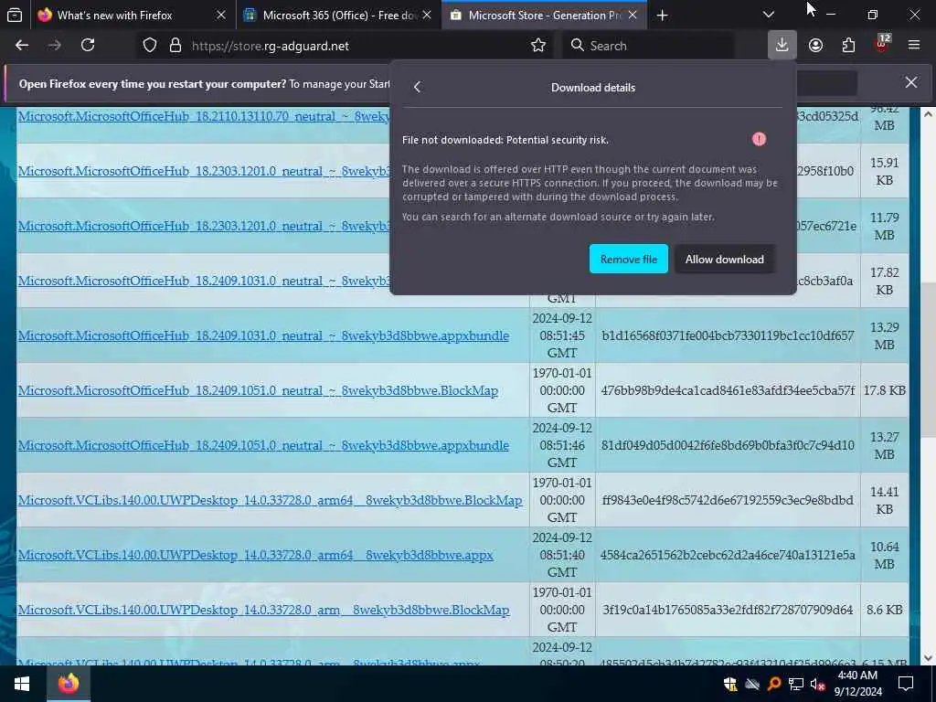This screenshot has width=936, height=702.
Task: Open OfficeHub 18.2409.1051.0 BlockMap link
Action: [x=258, y=390]
